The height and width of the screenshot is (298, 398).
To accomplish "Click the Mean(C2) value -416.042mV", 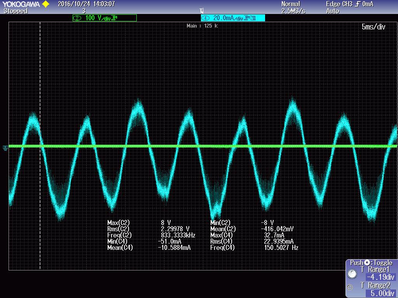I will 277,229.
